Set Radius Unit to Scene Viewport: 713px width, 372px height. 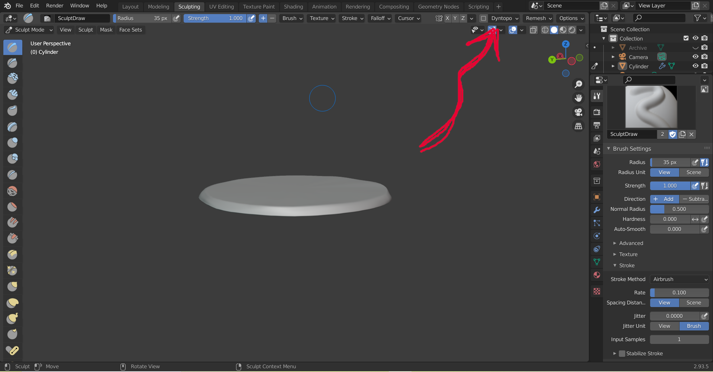click(x=694, y=172)
